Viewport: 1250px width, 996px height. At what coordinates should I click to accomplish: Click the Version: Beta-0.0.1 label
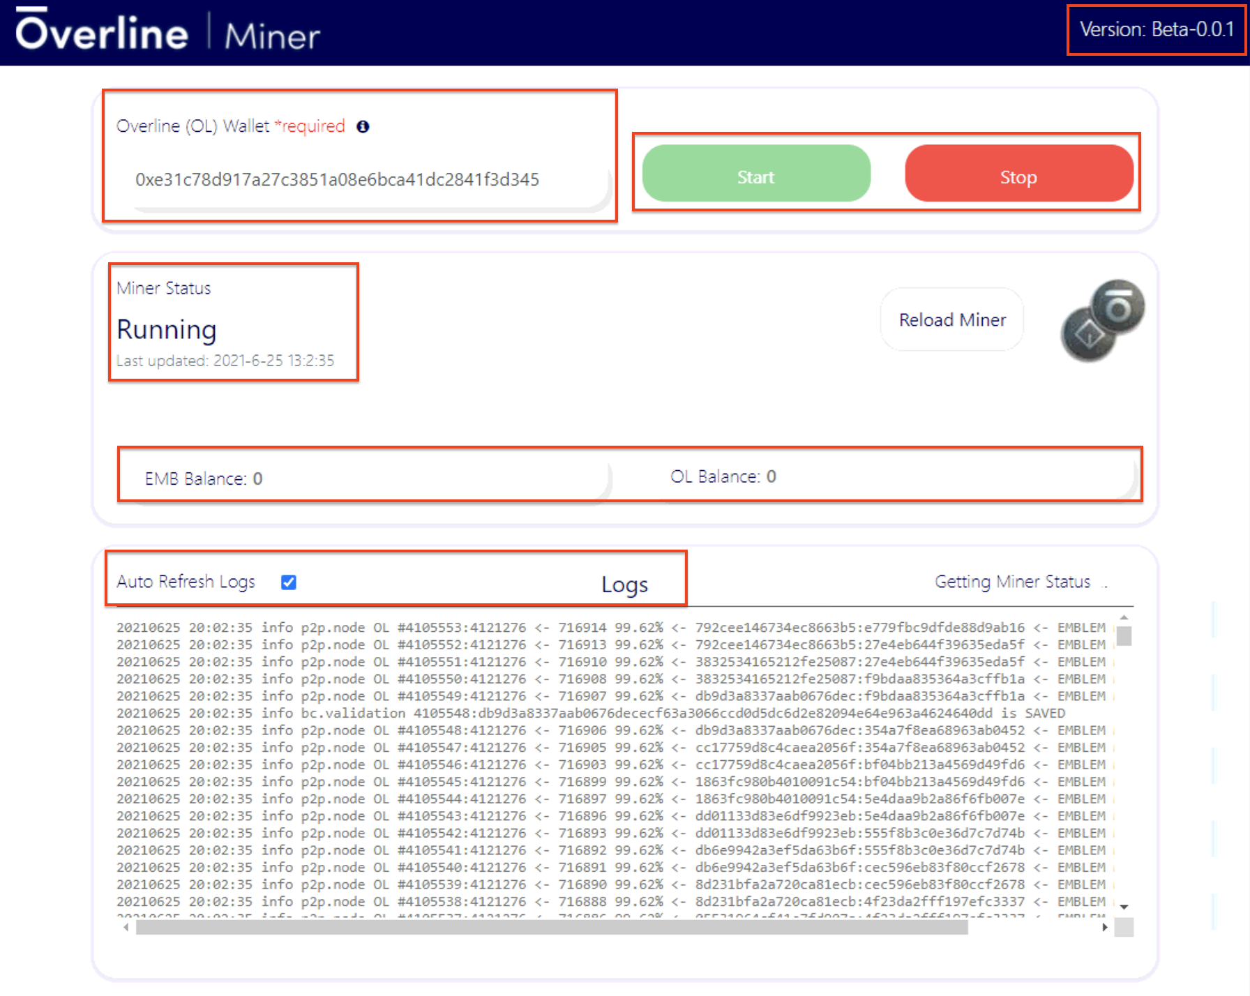pyautogui.click(x=1157, y=29)
